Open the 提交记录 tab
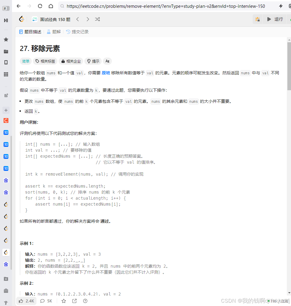 77,32
